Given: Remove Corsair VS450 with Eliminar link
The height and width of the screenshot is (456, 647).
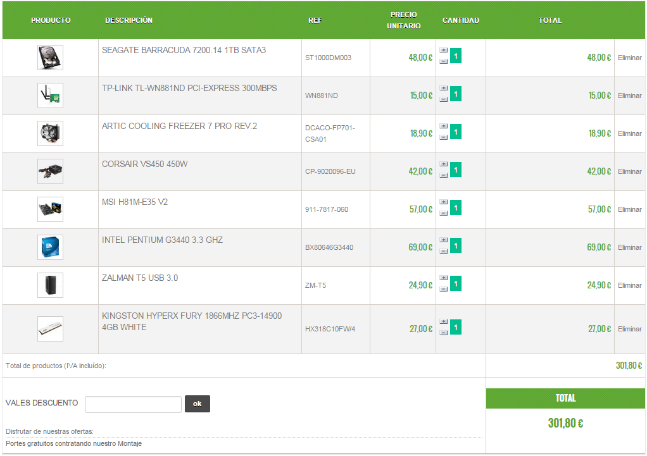Looking at the screenshot, I should 630,171.
